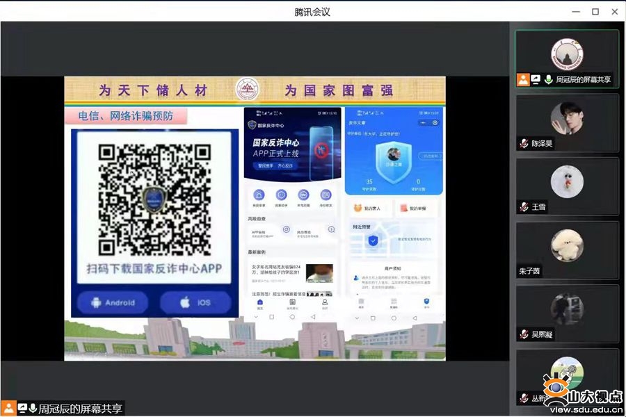The height and width of the screenshot is (417, 626).
Task: Click the screen-share icon in the bottom-left status label
Action: [x=22, y=409]
